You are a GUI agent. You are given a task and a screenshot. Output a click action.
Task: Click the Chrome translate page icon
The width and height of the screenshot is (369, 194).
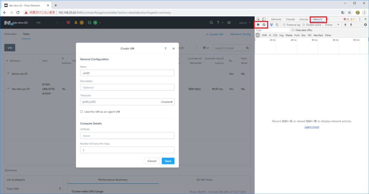[x=343, y=13]
